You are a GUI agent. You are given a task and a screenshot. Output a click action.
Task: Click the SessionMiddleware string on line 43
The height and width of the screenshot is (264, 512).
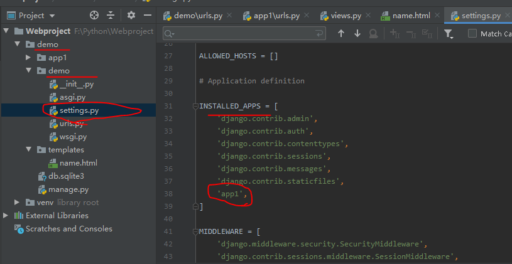335,256
